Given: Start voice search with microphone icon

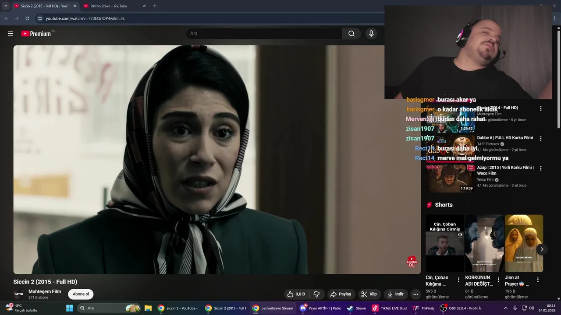Looking at the screenshot, I should tap(371, 34).
